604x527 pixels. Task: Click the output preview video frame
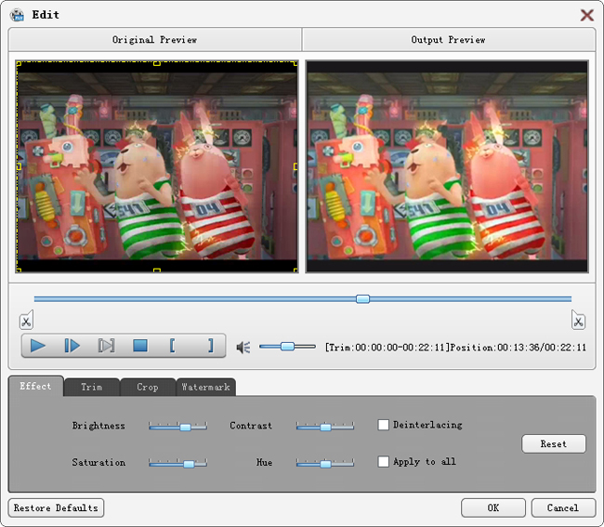(x=447, y=166)
